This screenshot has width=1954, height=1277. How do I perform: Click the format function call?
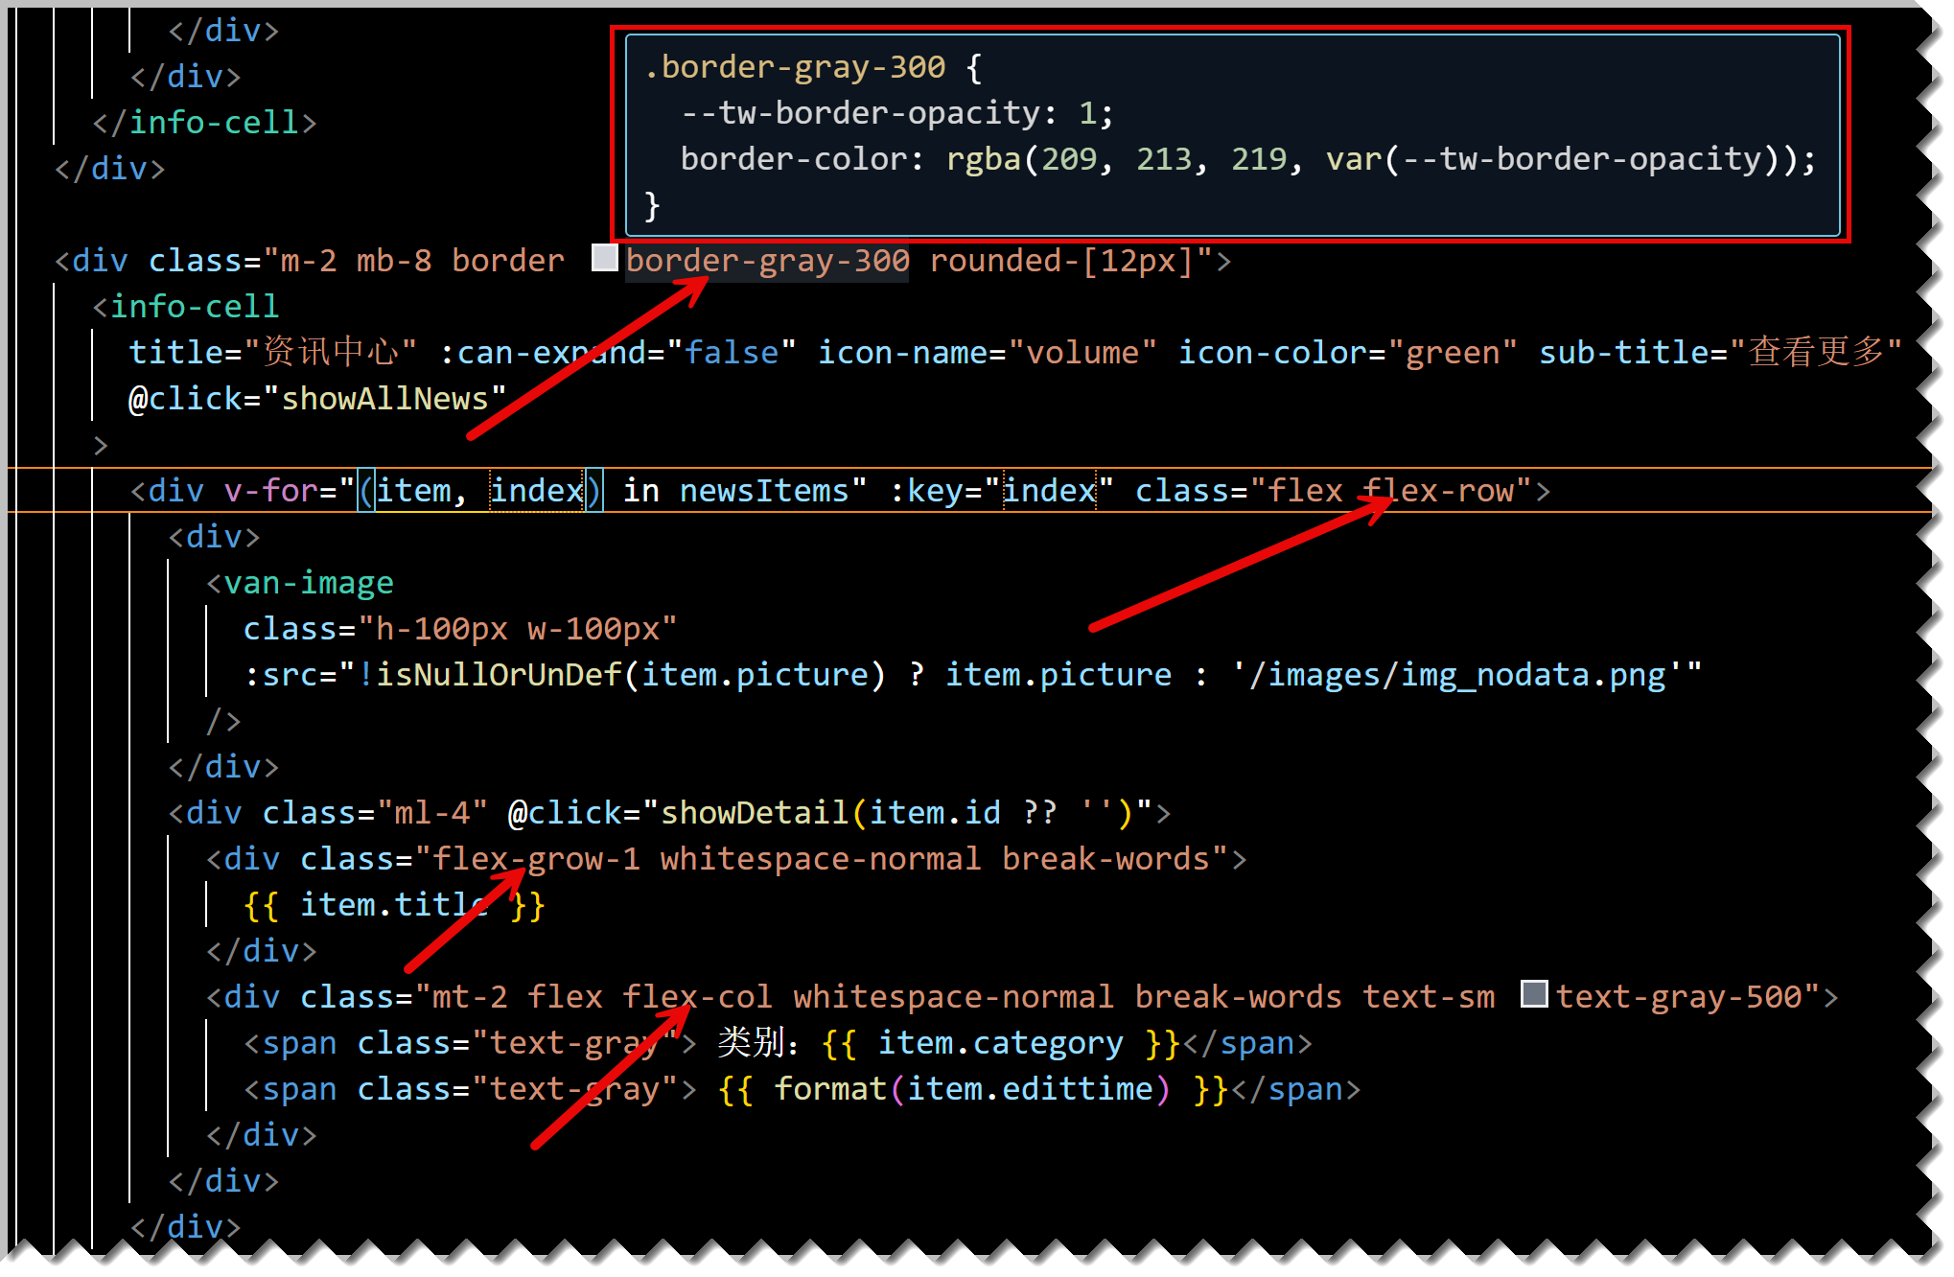(829, 1089)
